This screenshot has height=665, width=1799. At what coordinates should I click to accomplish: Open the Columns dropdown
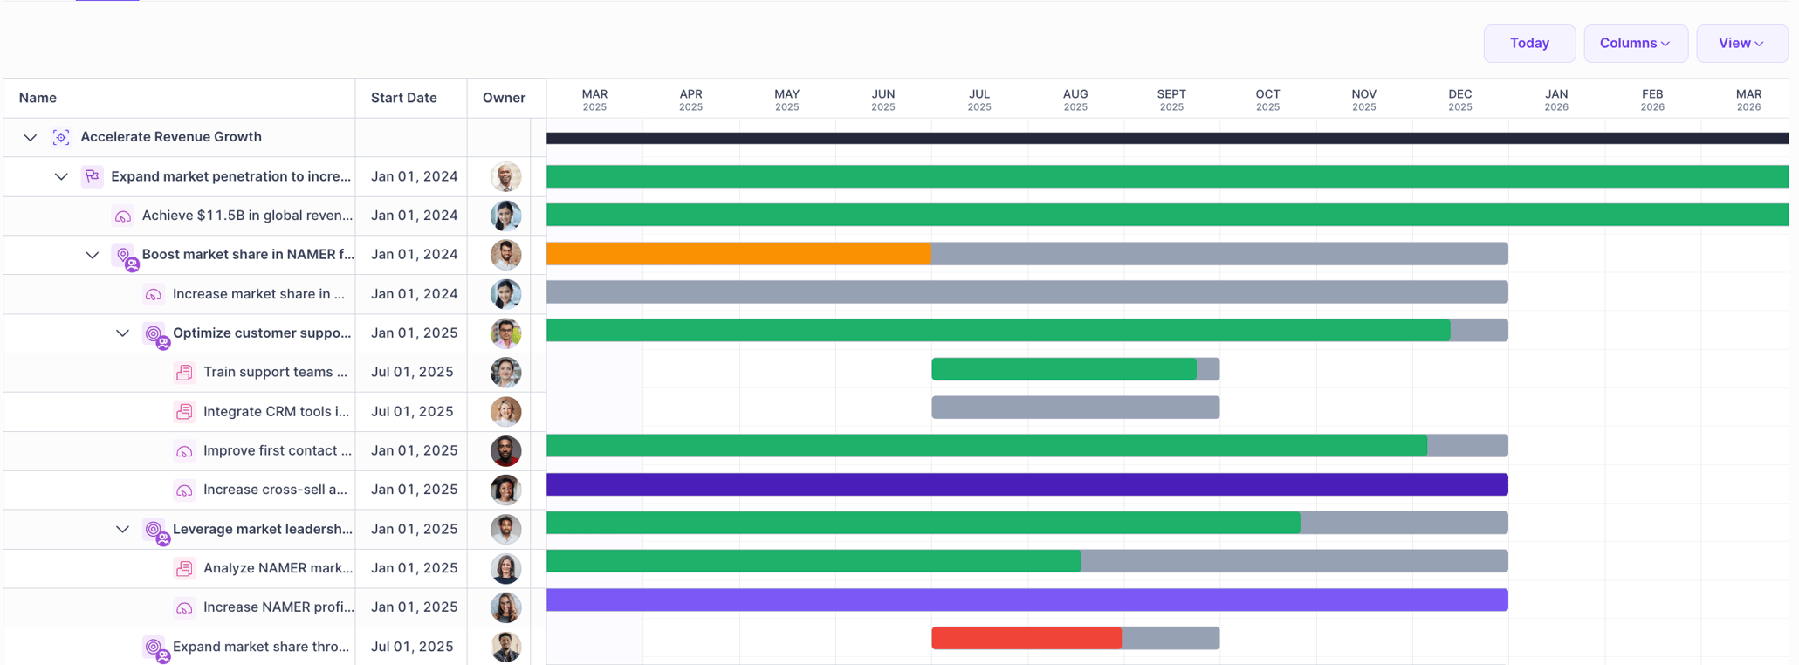click(x=1635, y=43)
